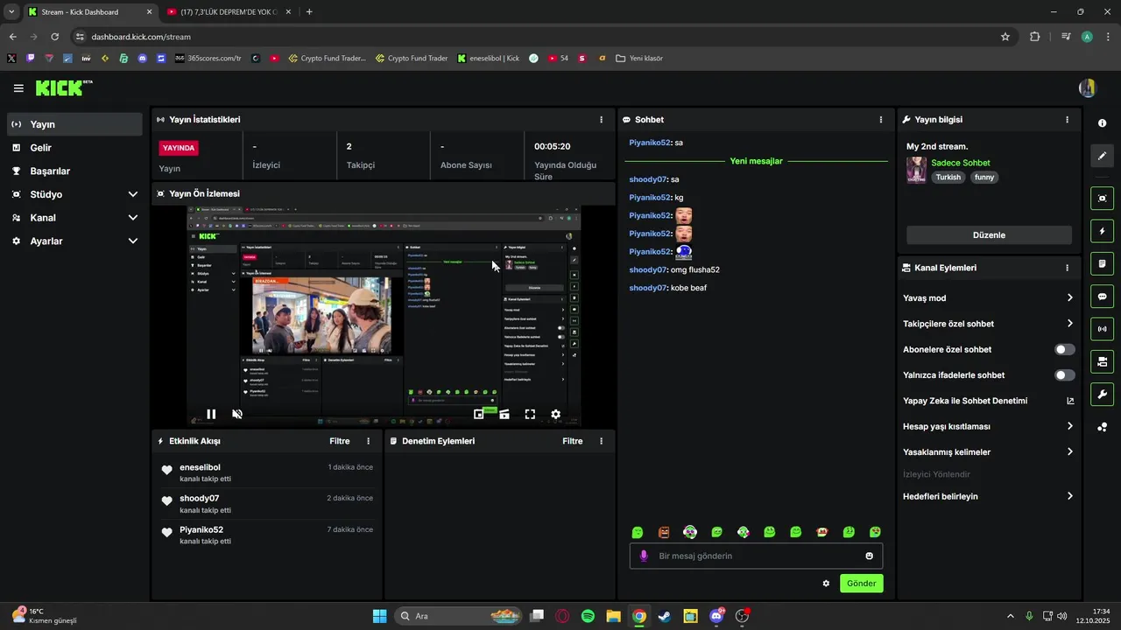Open Yapay Zeka ile Sohbet Denetimi link
The height and width of the screenshot is (630, 1121).
[989, 401]
